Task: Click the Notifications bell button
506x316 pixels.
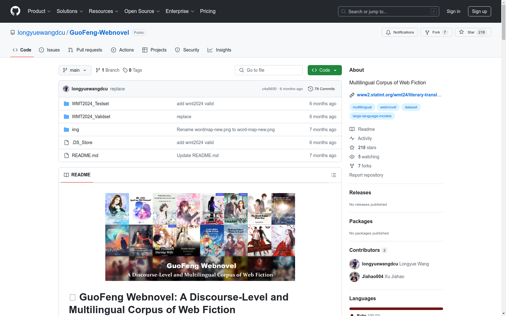Action: [400, 32]
